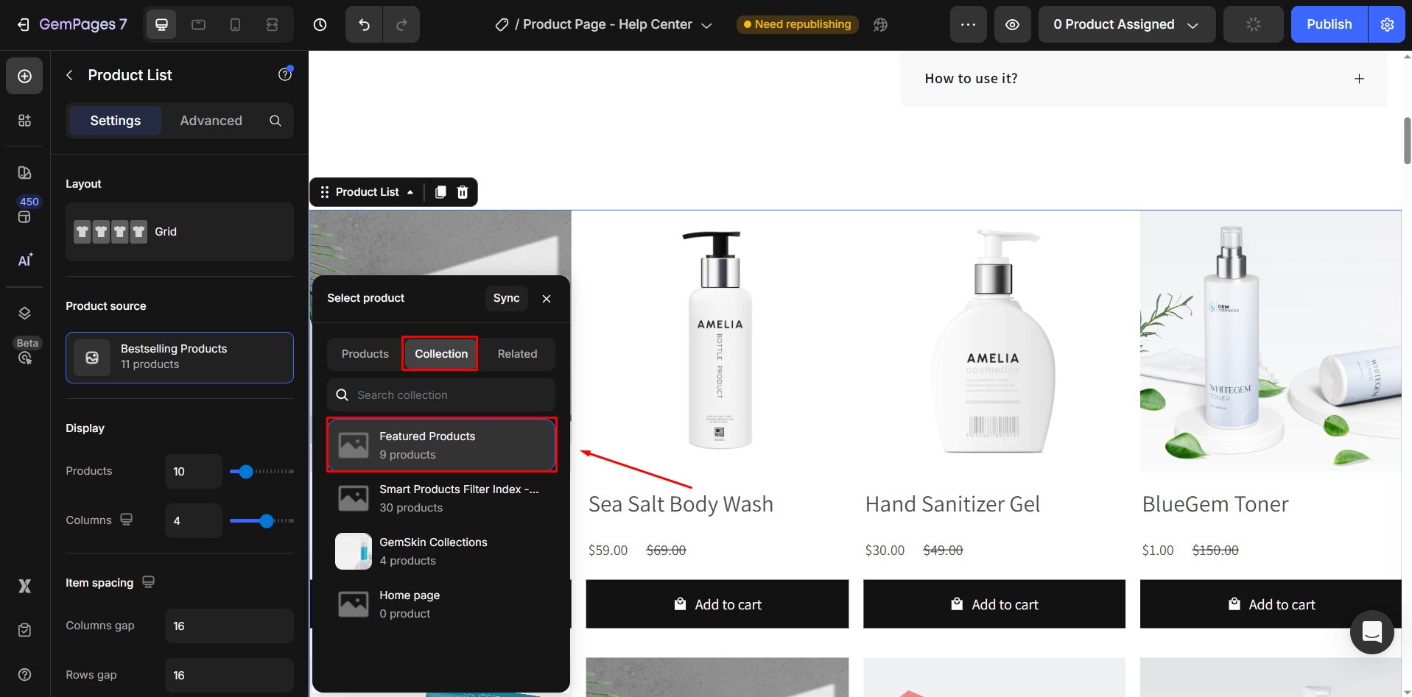1412x697 pixels.
Task: Expand the How to use it accordion
Action: point(1359,79)
